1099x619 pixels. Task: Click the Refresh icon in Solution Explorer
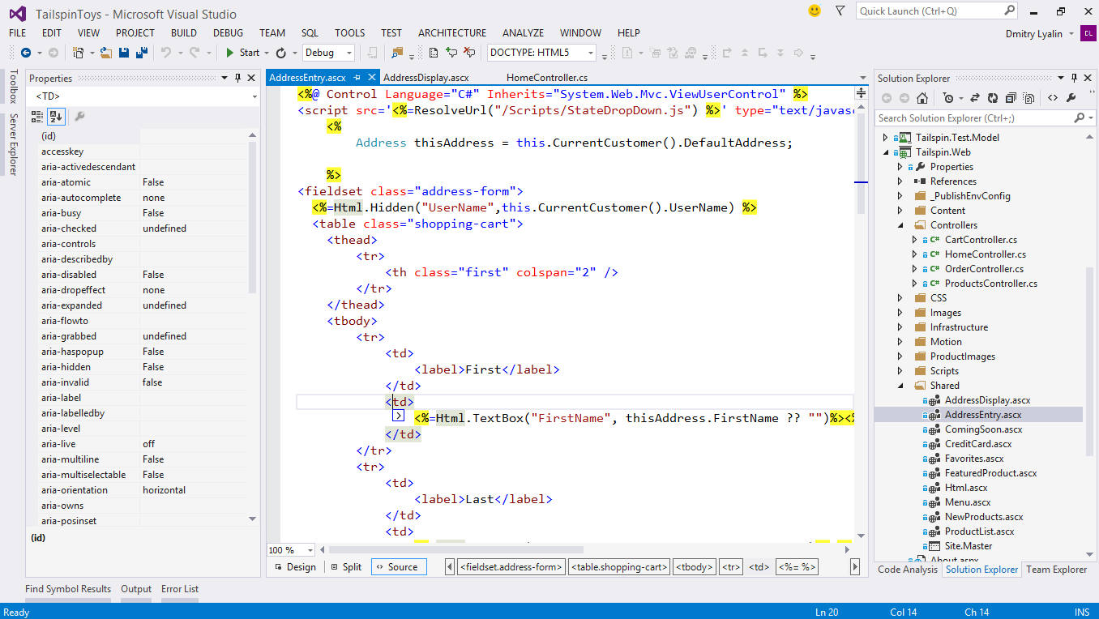click(993, 98)
